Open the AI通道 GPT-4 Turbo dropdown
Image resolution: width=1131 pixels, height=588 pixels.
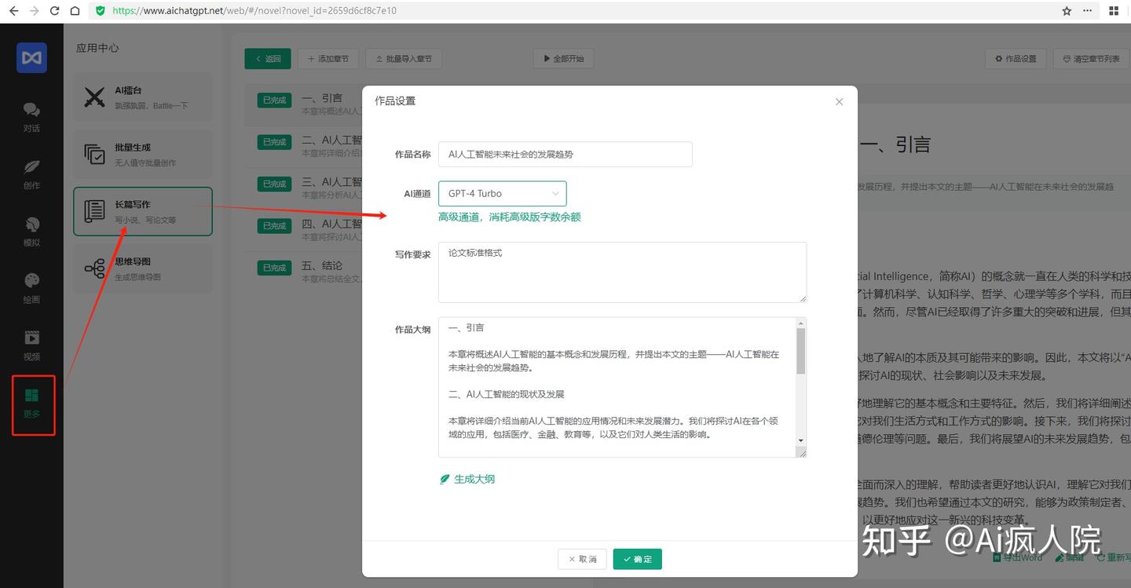[x=502, y=193]
